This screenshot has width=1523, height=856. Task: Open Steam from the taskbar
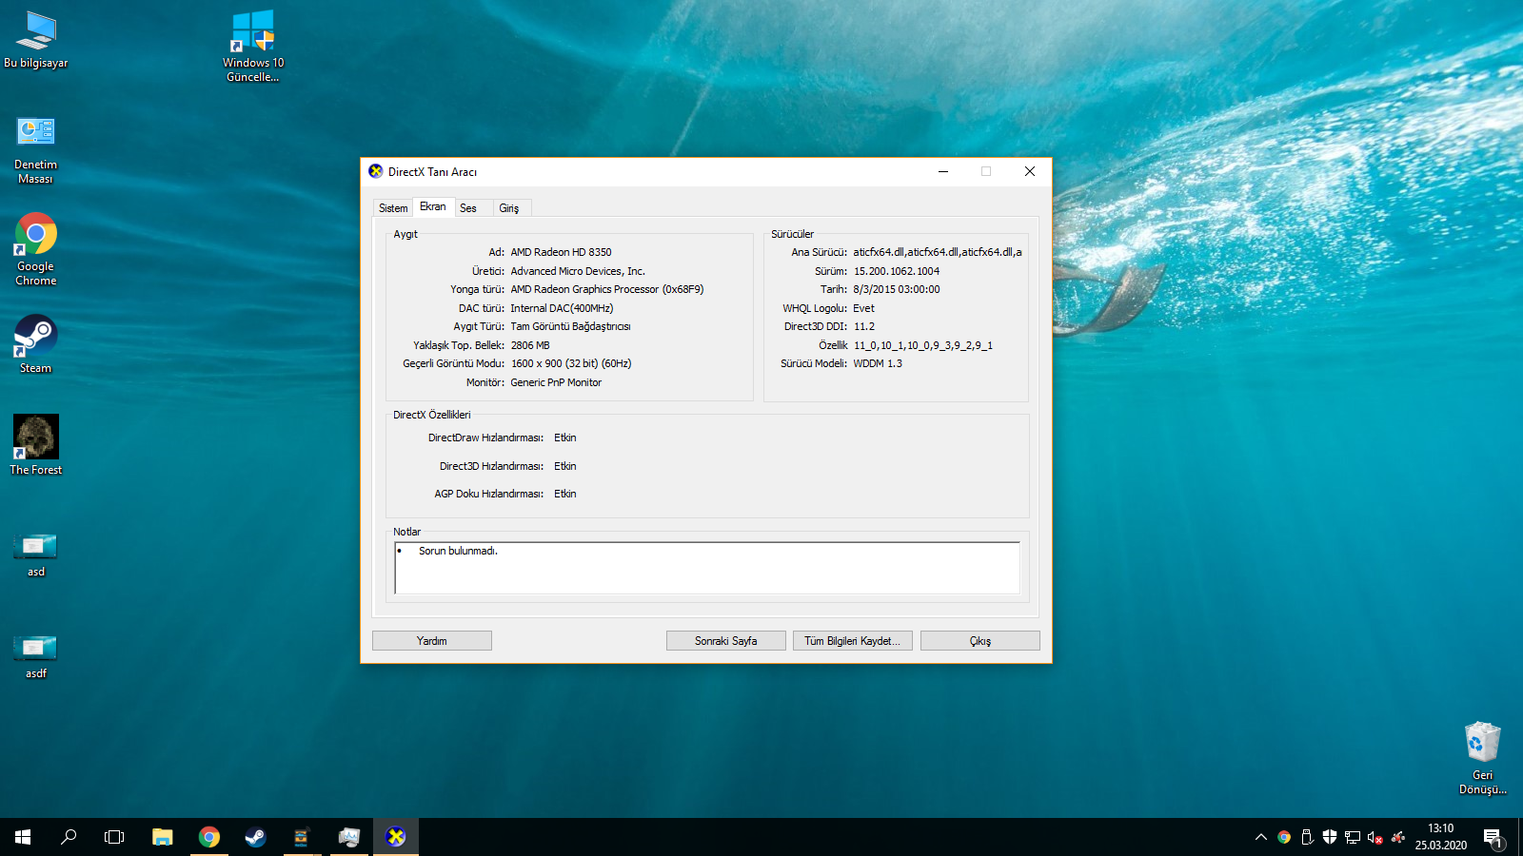(x=255, y=837)
